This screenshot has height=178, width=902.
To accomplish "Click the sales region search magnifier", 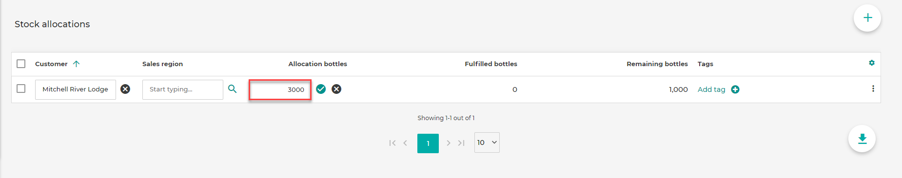I will [x=233, y=89].
